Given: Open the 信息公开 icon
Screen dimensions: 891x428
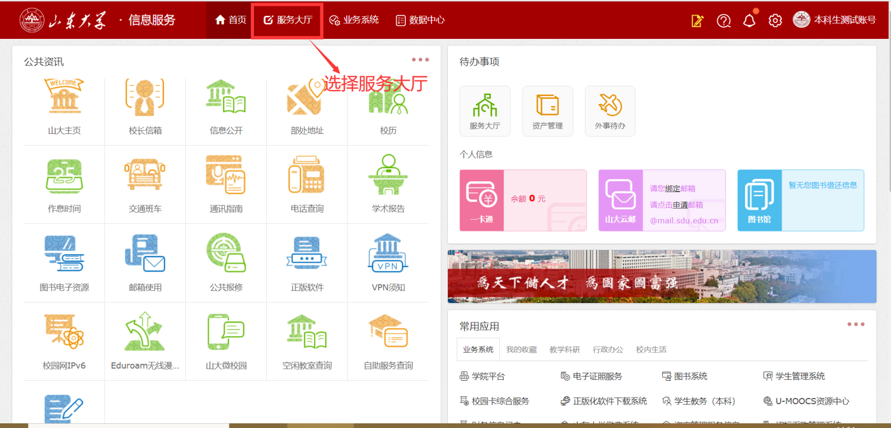Looking at the screenshot, I should [226, 97].
